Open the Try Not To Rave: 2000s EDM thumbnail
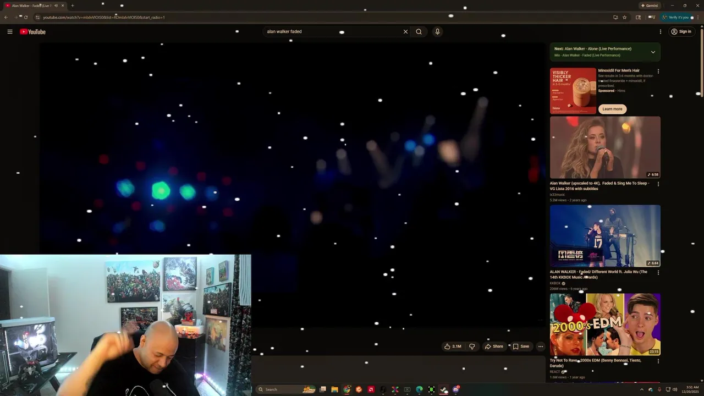Image resolution: width=704 pixels, height=396 pixels. pos(605,324)
